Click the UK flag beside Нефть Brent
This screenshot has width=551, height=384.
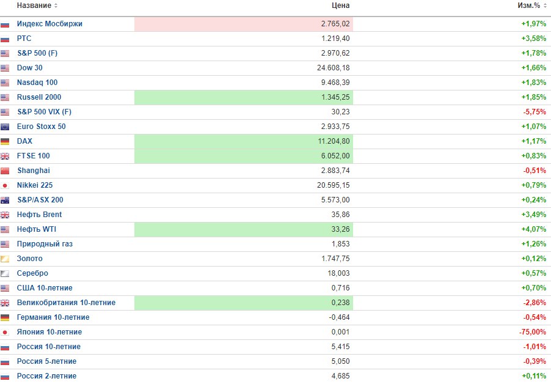(x=5, y=215)
